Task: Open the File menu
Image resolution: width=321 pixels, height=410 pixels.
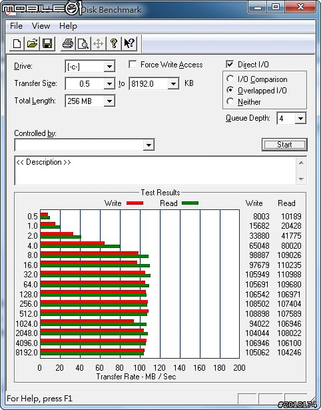Action: [x=16, y=26]
